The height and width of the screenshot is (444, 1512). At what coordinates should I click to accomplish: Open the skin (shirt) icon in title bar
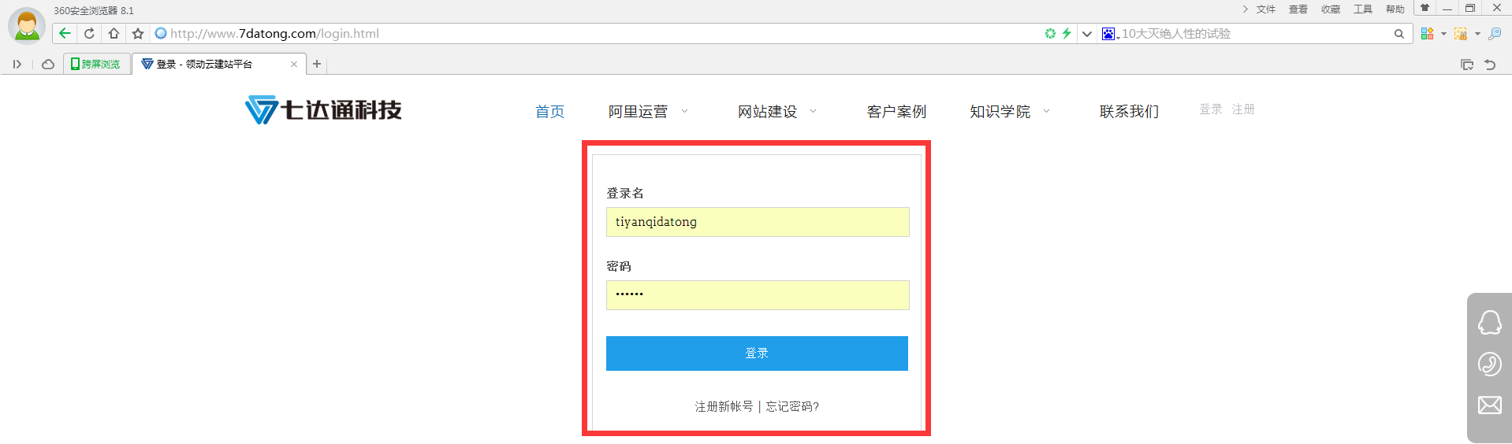coord(1424,8)
